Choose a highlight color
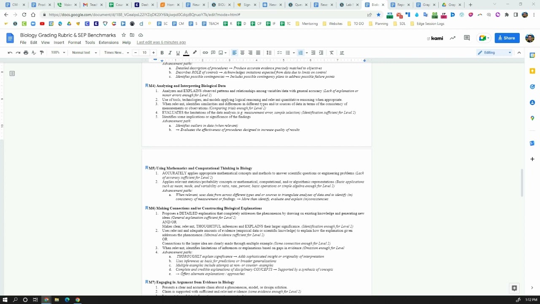 click(x=194, y=53)
